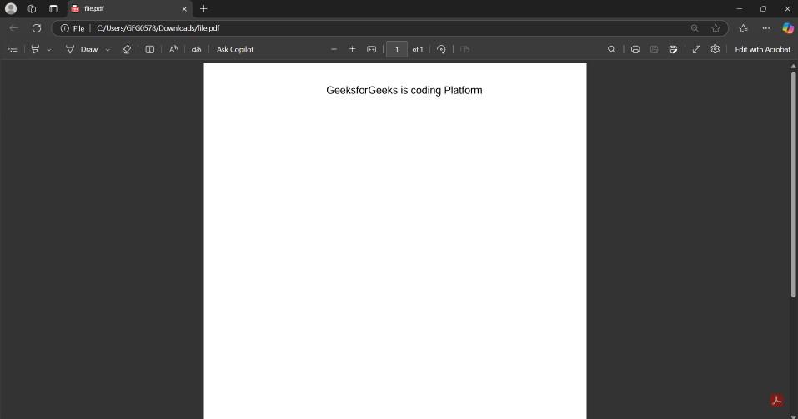Image resolution: width=798 pixels, height=419 pixels.
Task: Rotate the PDF page
Action: 441,49
